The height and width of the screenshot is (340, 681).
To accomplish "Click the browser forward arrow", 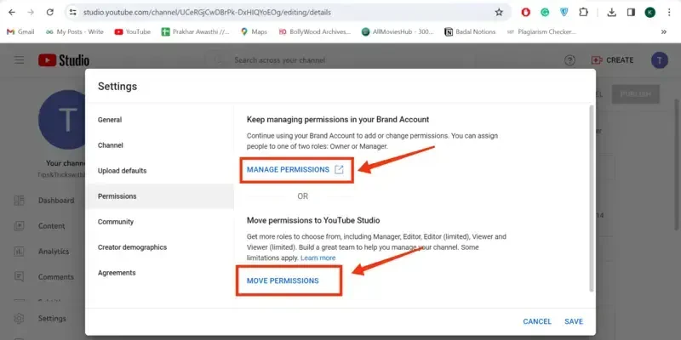I will [31, 13].
